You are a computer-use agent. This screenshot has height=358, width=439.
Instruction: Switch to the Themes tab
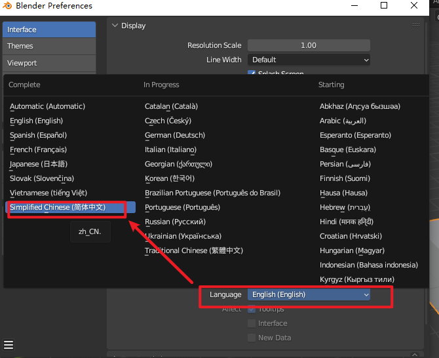click(x=48, y=46)
